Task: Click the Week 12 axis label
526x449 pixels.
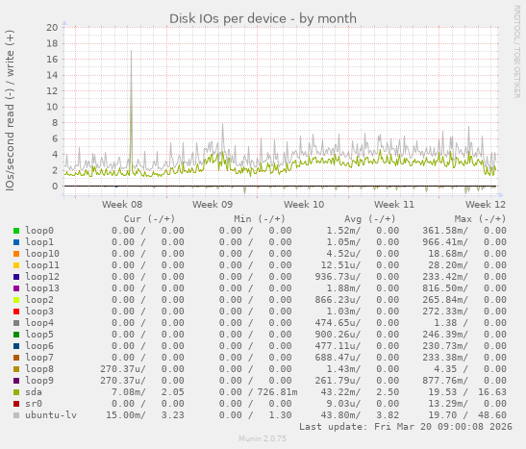Action: (x=486, y=205)
